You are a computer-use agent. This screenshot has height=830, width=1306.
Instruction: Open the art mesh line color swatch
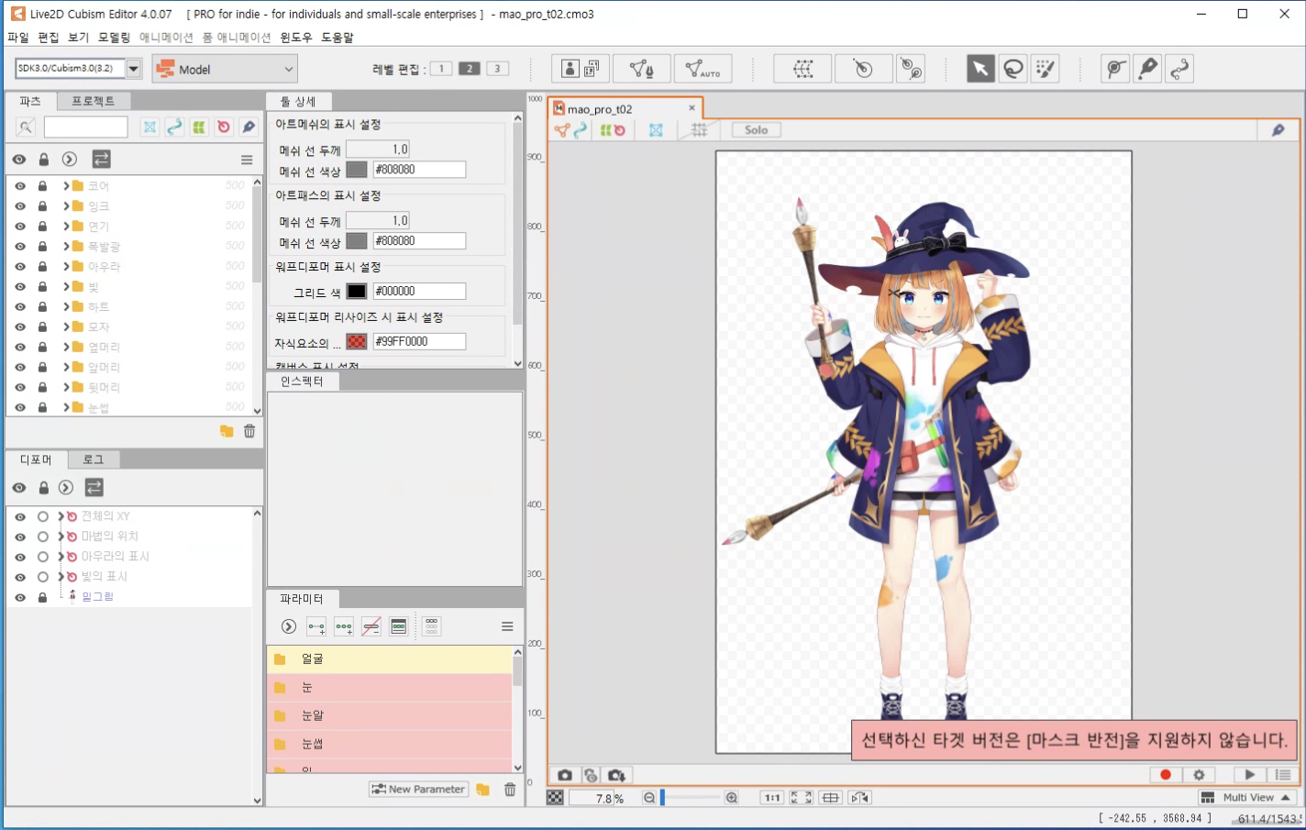pyautogui.click(x=357, y=170)
